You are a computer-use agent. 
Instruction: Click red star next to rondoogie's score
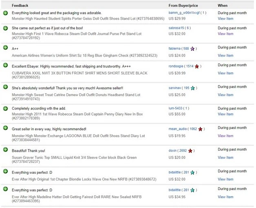pyautogui.click(x=196, y=66)
